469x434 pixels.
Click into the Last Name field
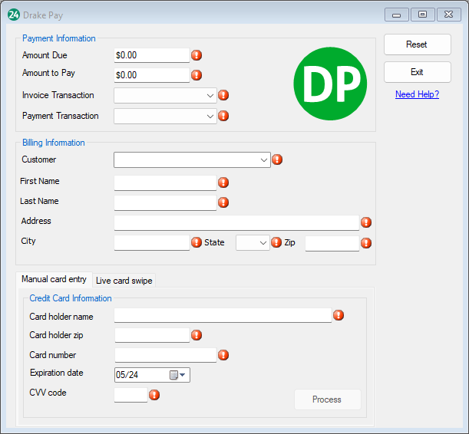point(165,202)
